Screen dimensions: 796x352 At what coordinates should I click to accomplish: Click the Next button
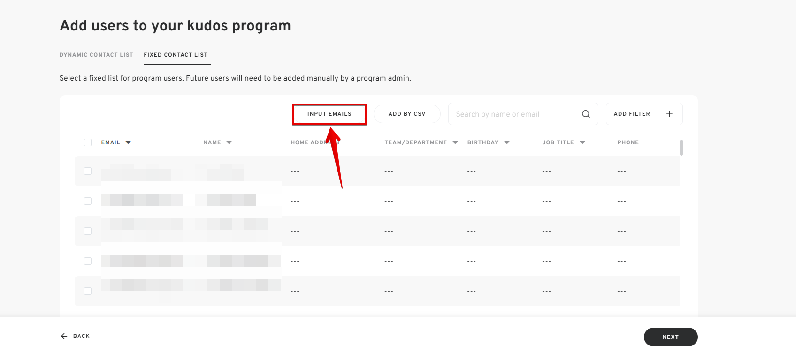(x=670, y=337)
